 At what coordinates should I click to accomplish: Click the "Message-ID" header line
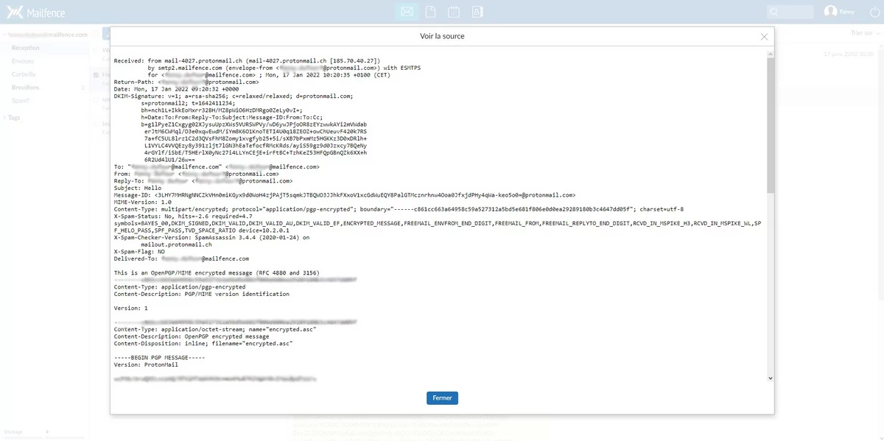(345, 195)
